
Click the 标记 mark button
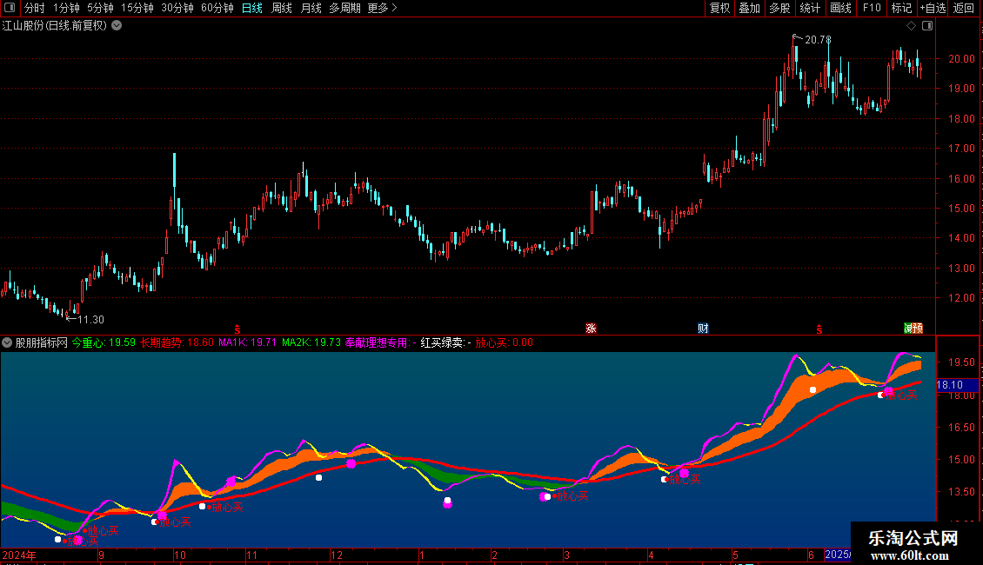coord(901,8)
